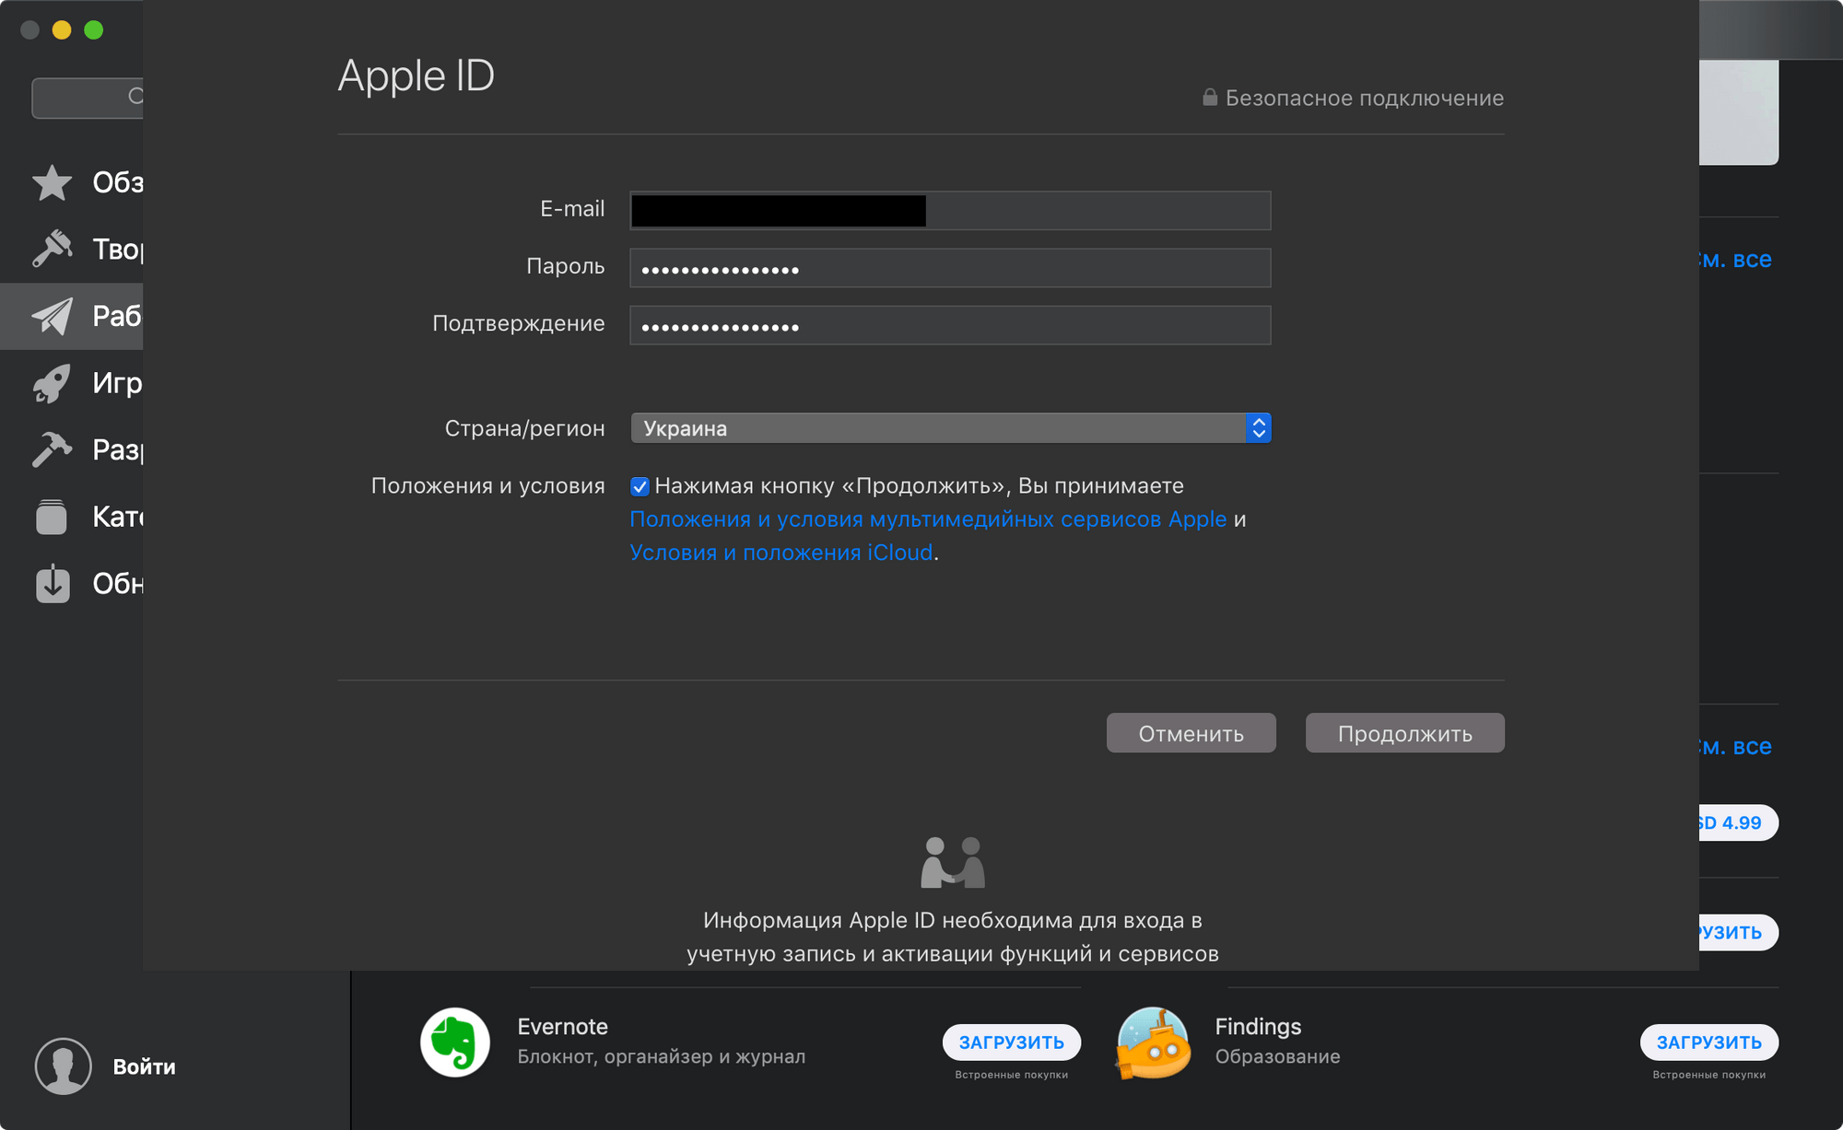This screenshot has height=1130, width=1843.
Task: Click the Findings submarine app icon
Action: tap(1153, 1042)
